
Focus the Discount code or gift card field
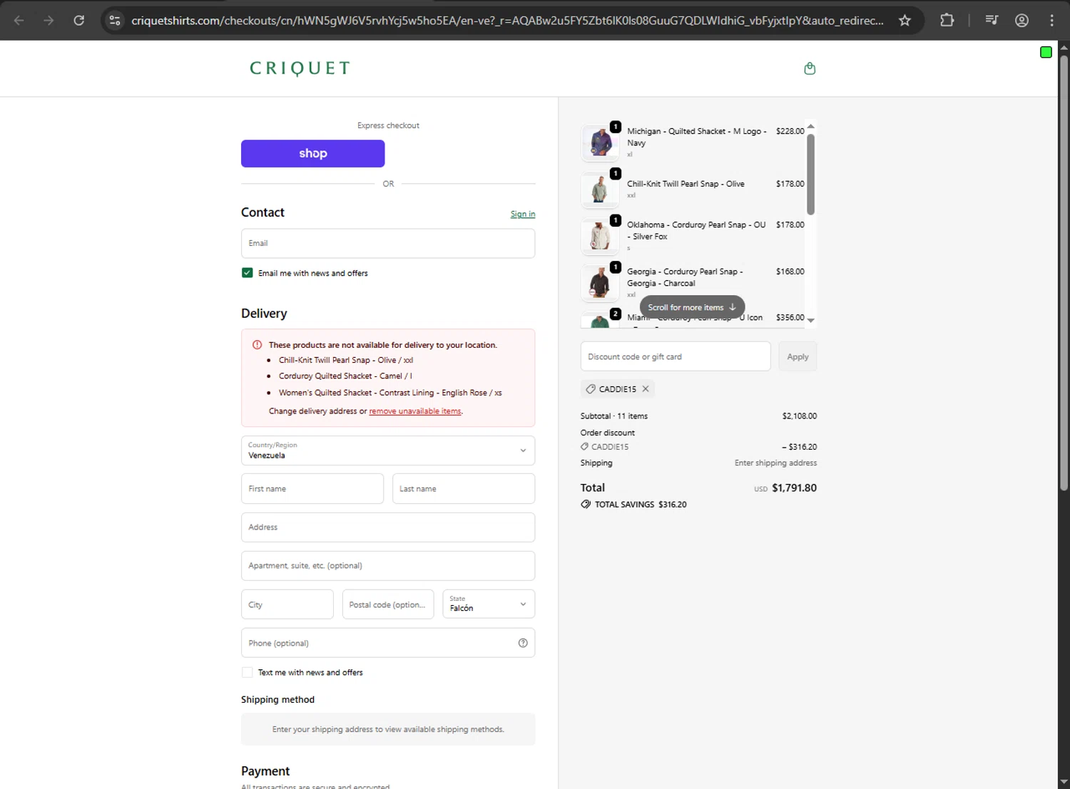(x=676, y=356)
